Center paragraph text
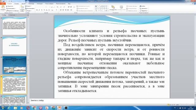 (x=63, y=10)
